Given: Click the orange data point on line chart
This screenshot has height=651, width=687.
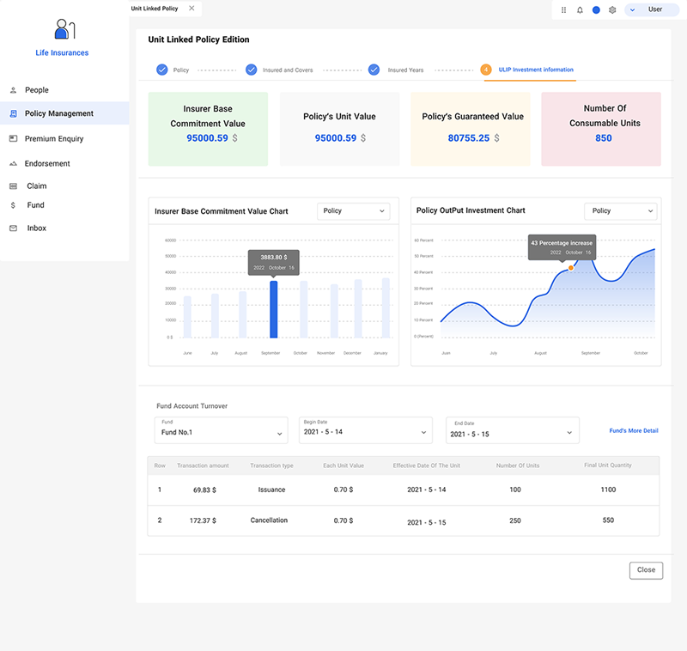Looking at the screenshot, I should point(570,268).
